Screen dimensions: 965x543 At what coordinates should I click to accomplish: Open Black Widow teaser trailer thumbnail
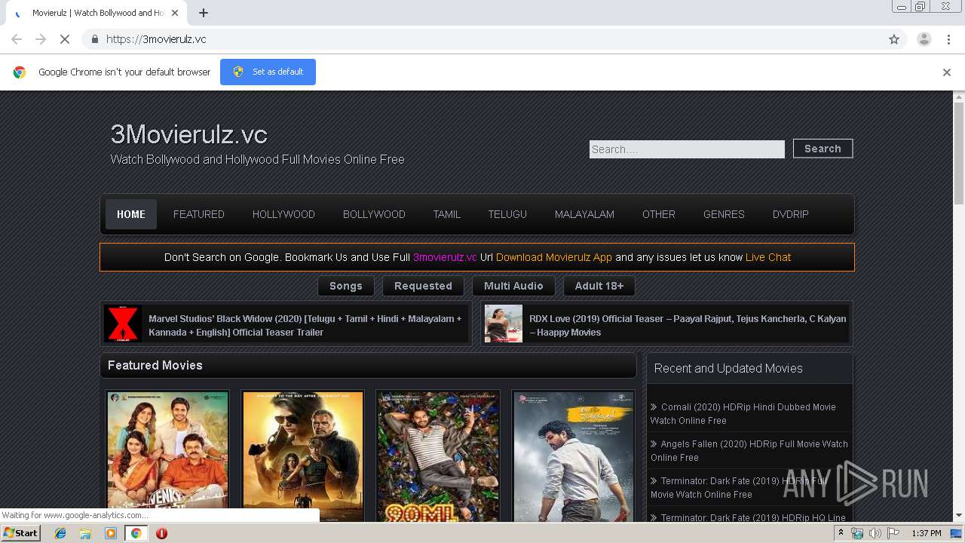click(123, 324)
